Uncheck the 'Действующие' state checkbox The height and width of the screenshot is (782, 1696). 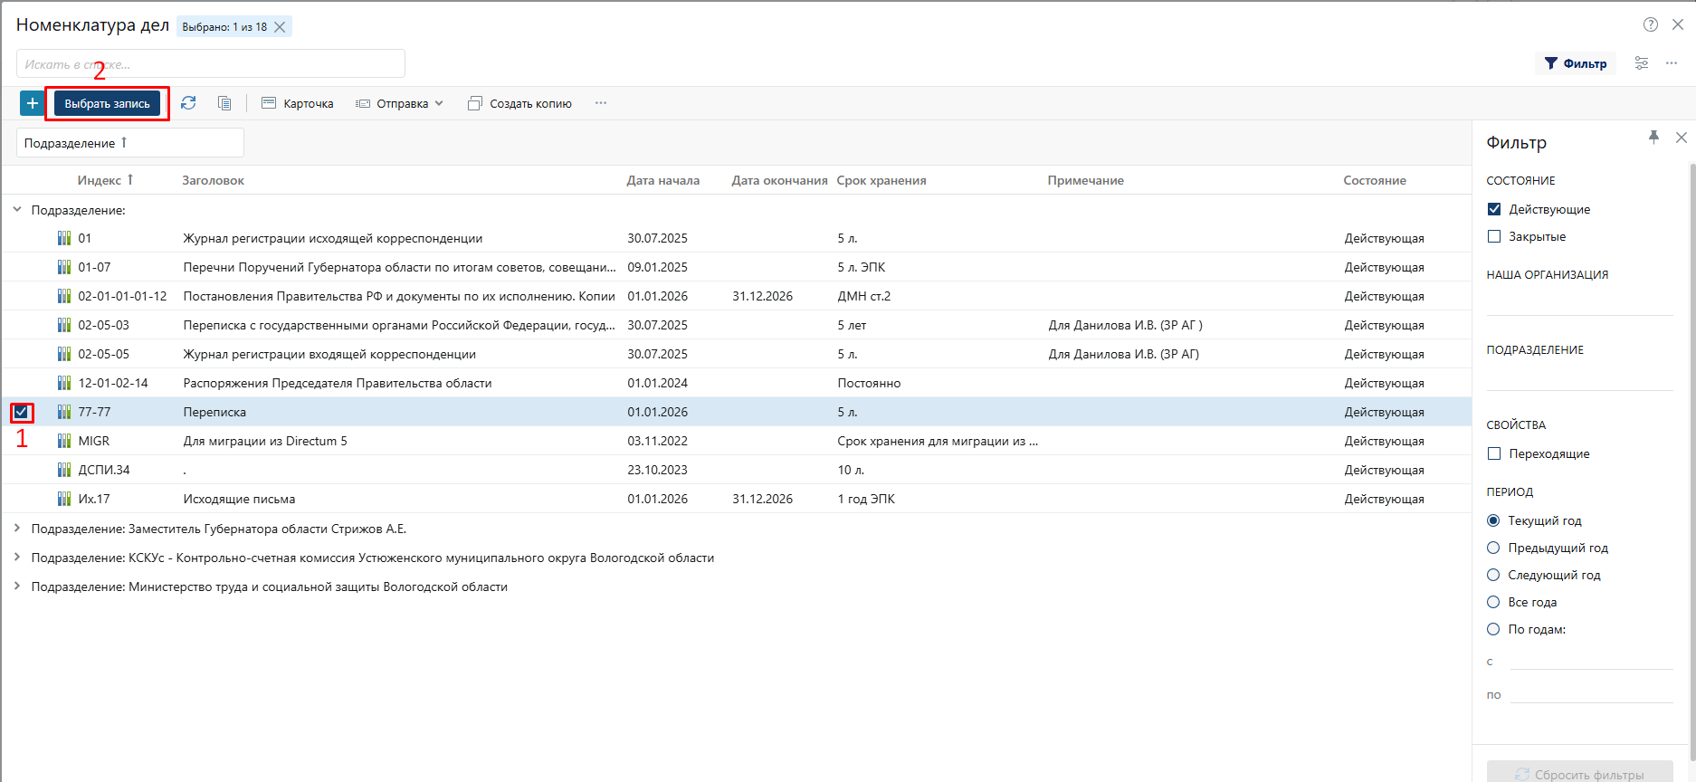point(1494,209)
